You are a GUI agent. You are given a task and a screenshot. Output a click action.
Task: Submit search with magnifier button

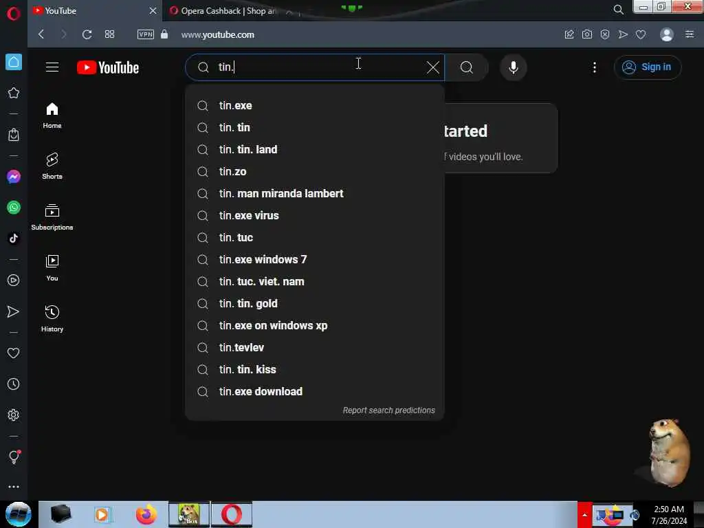pos(467,67)
